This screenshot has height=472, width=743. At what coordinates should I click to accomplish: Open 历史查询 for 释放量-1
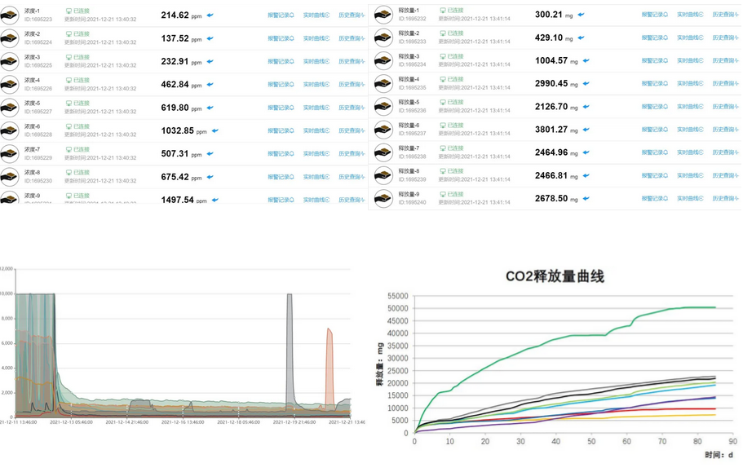(x=726, y=15)
